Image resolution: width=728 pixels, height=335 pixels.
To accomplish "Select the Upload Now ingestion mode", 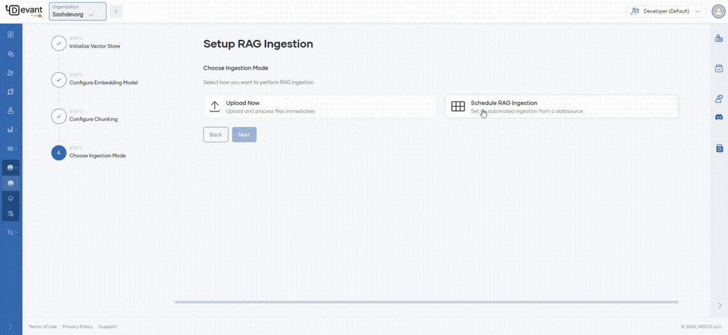I will [x=319, y=106].
